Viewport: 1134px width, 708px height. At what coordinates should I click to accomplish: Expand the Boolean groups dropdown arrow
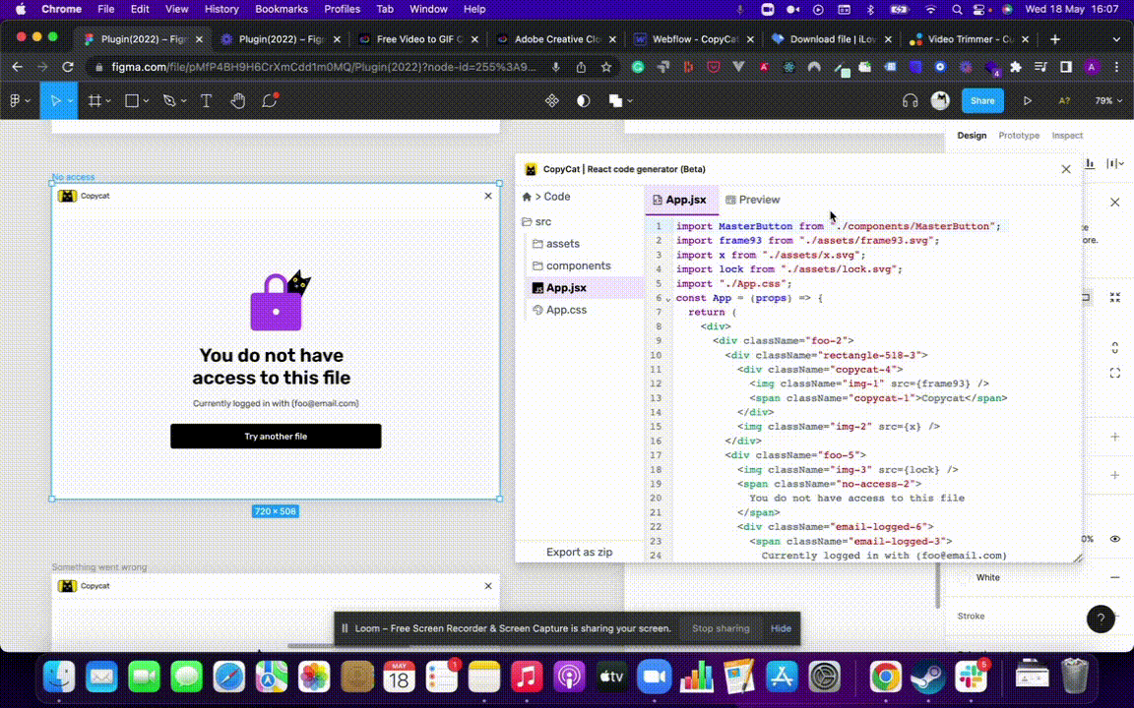pyautogui.click(x=630, y=101)
